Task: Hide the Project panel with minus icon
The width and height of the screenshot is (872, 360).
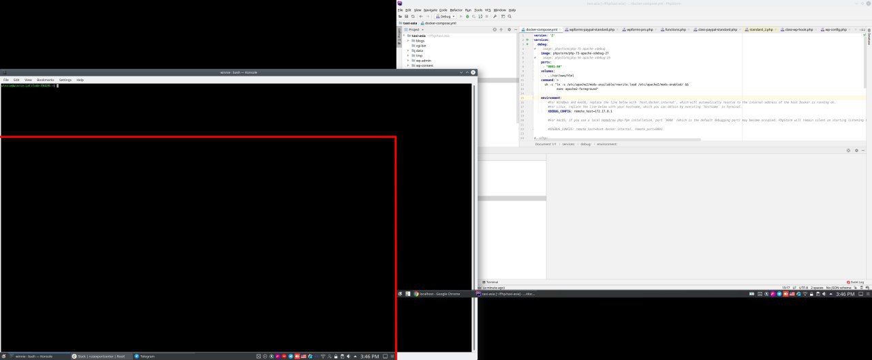Action: coord(516,29)
